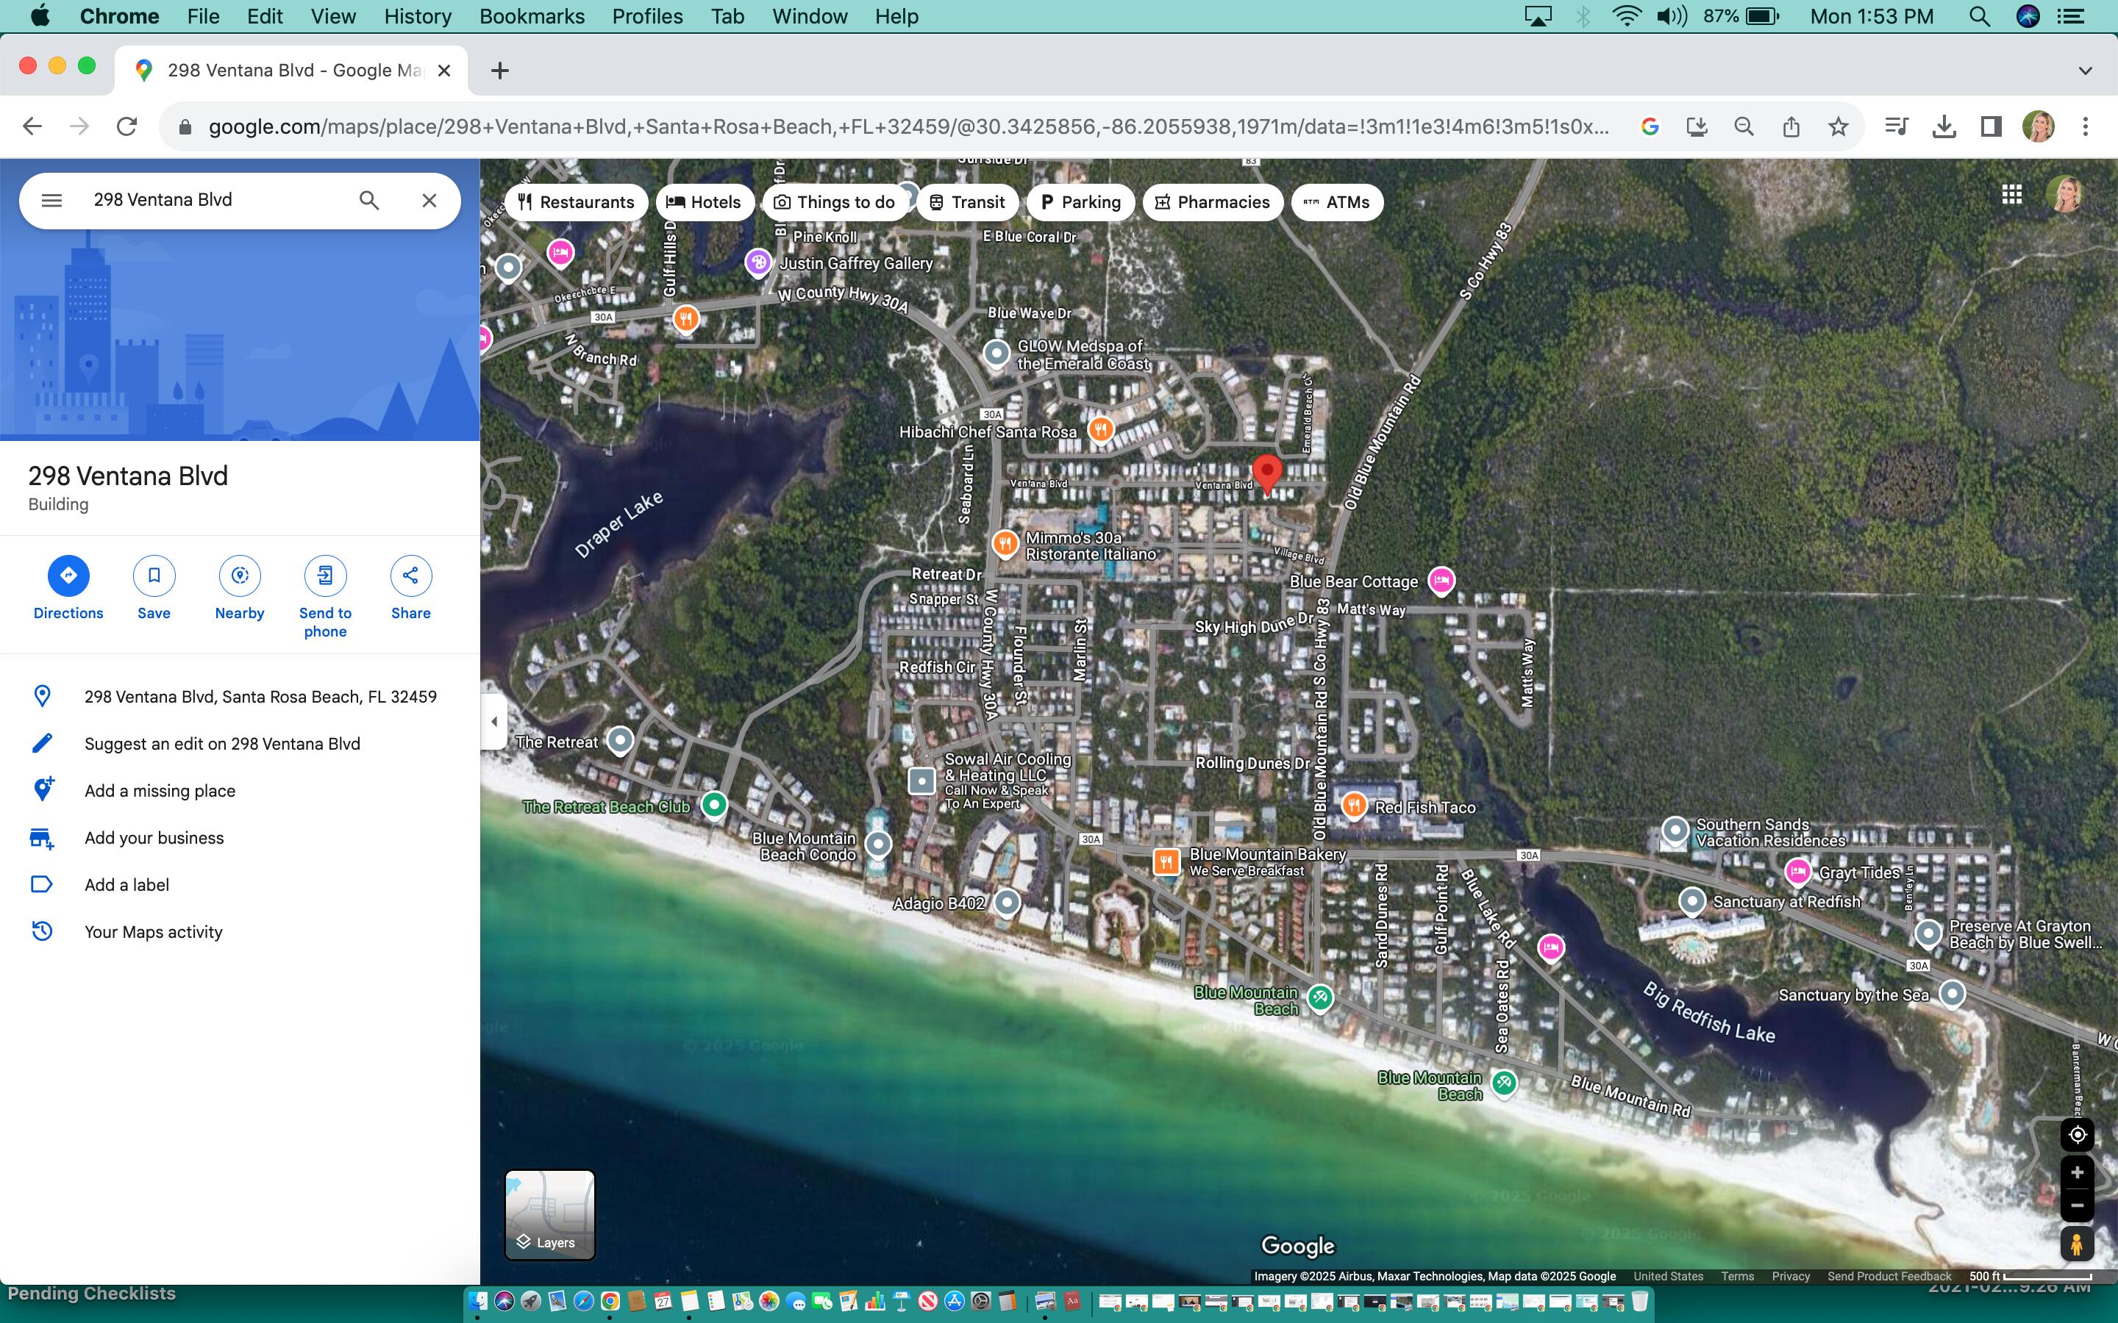Screen dimensions: 2118x1323
Task: Open a new Chrome tab
Action: 500,71
